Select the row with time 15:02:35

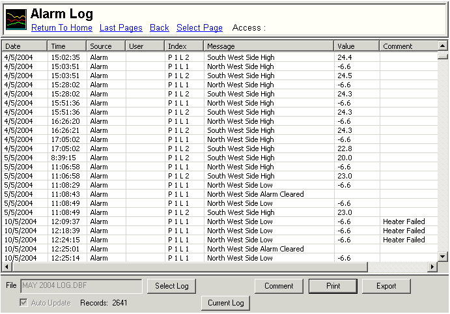pos(220,57)
